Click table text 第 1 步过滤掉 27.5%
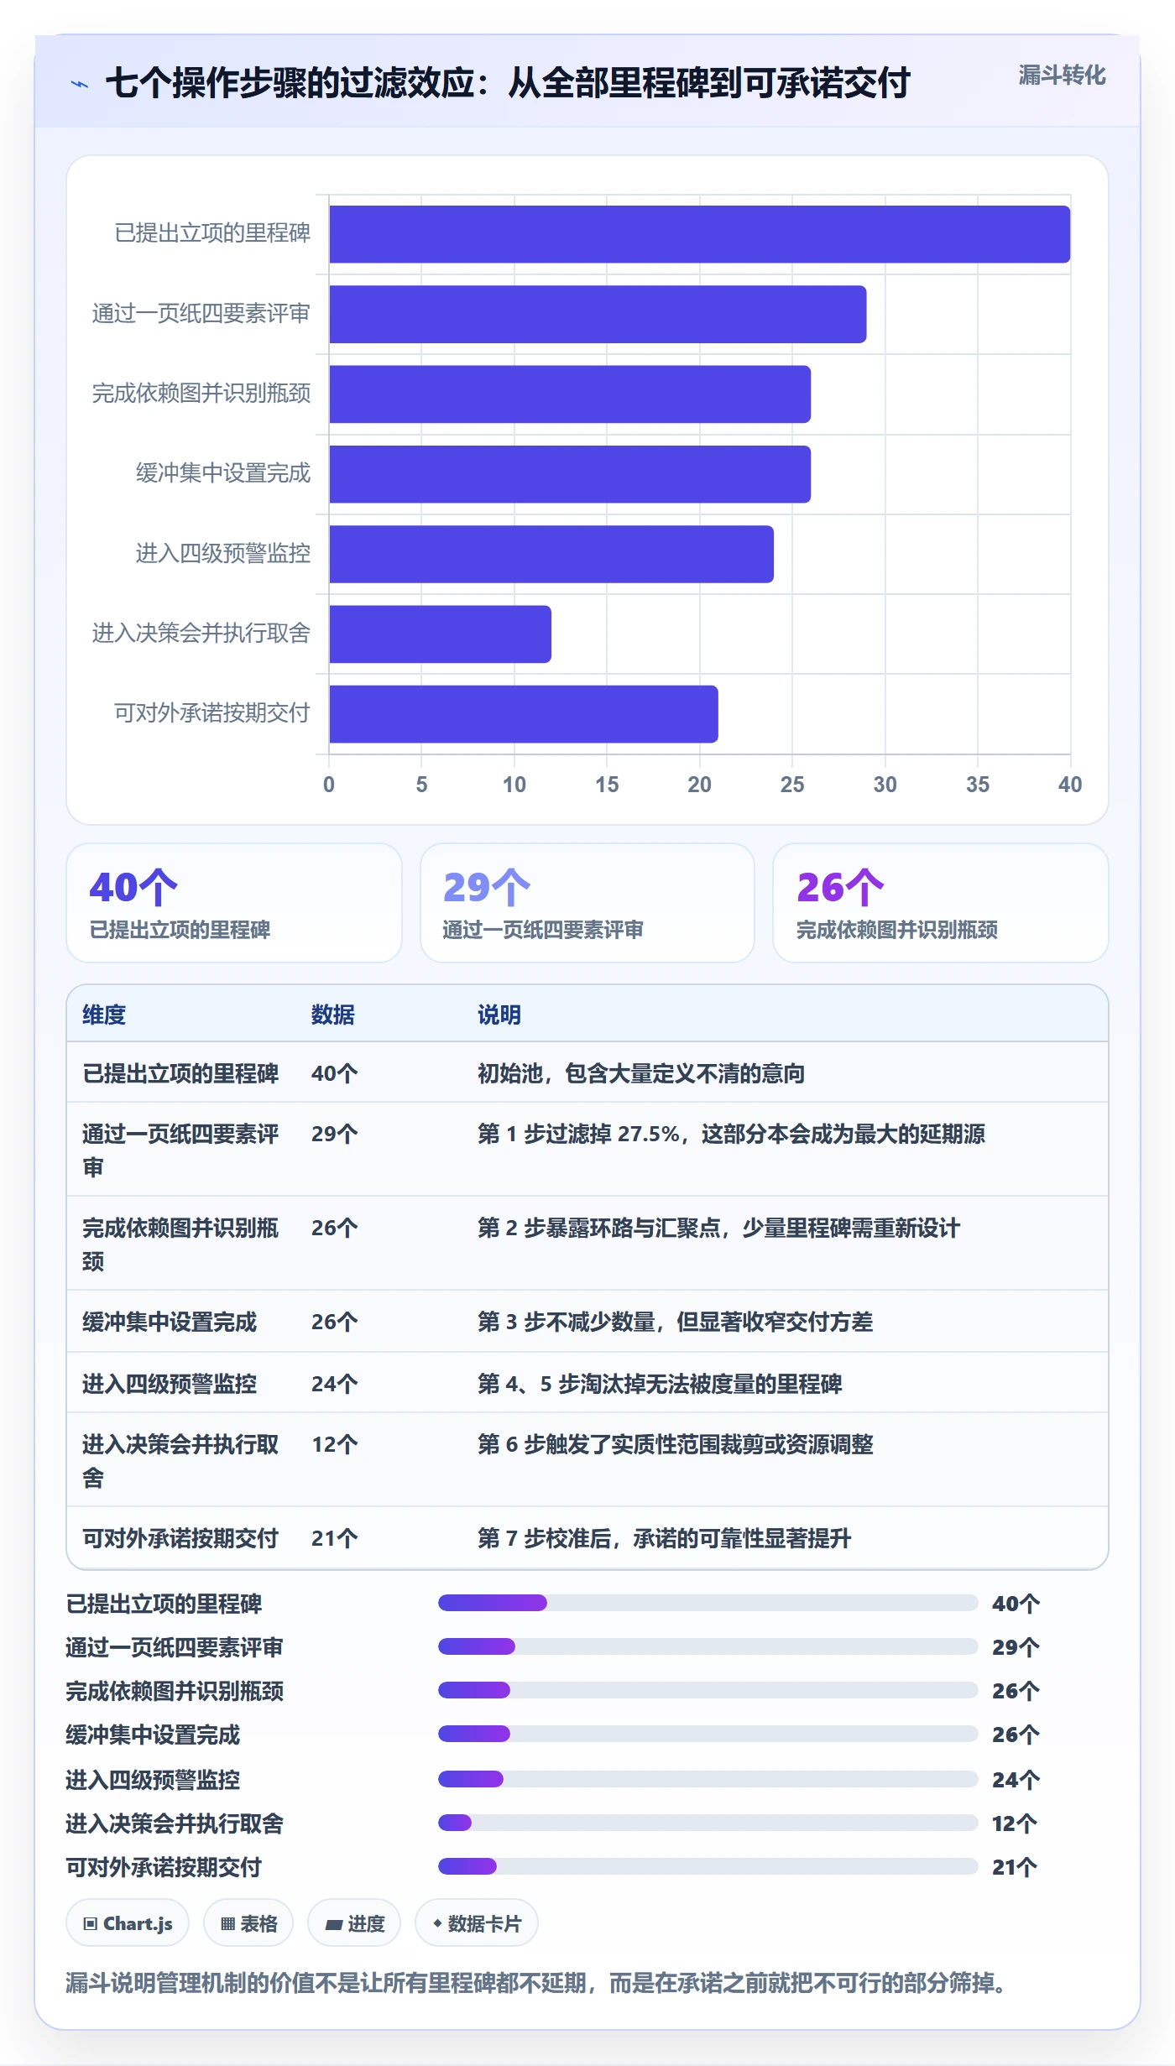 pyautogui.click(x=578, y=1134)
